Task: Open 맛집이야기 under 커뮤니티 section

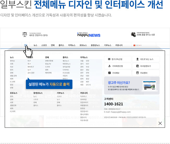Action: [84, 102]
